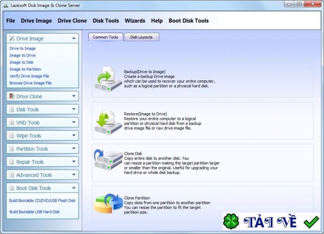Image resolution: width=324 pixels, height=234 pixels.
Task: Maximize the Lazesoft window
Action: click(x=299, y=4)
